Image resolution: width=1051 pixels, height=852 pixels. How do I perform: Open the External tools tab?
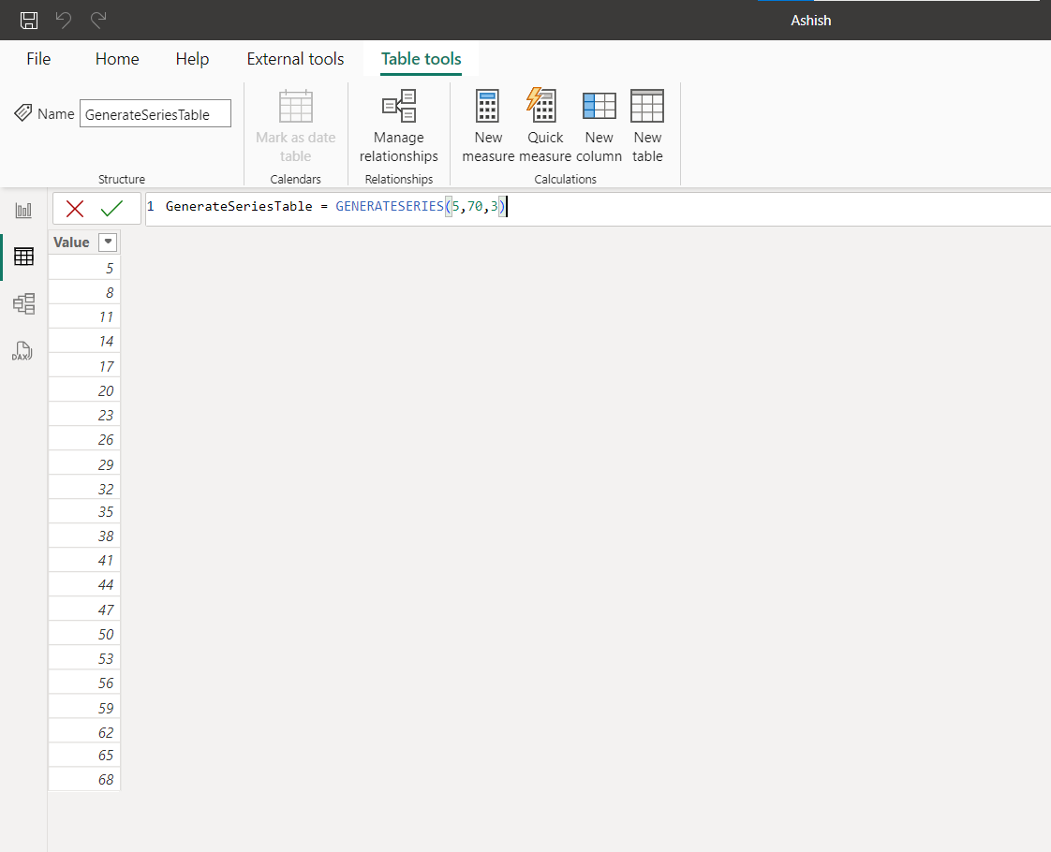coord(295,58)
